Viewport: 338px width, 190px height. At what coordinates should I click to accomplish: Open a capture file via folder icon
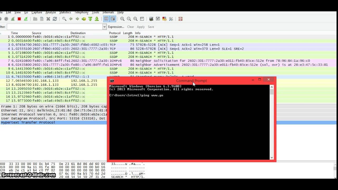[x=35, y=19]
